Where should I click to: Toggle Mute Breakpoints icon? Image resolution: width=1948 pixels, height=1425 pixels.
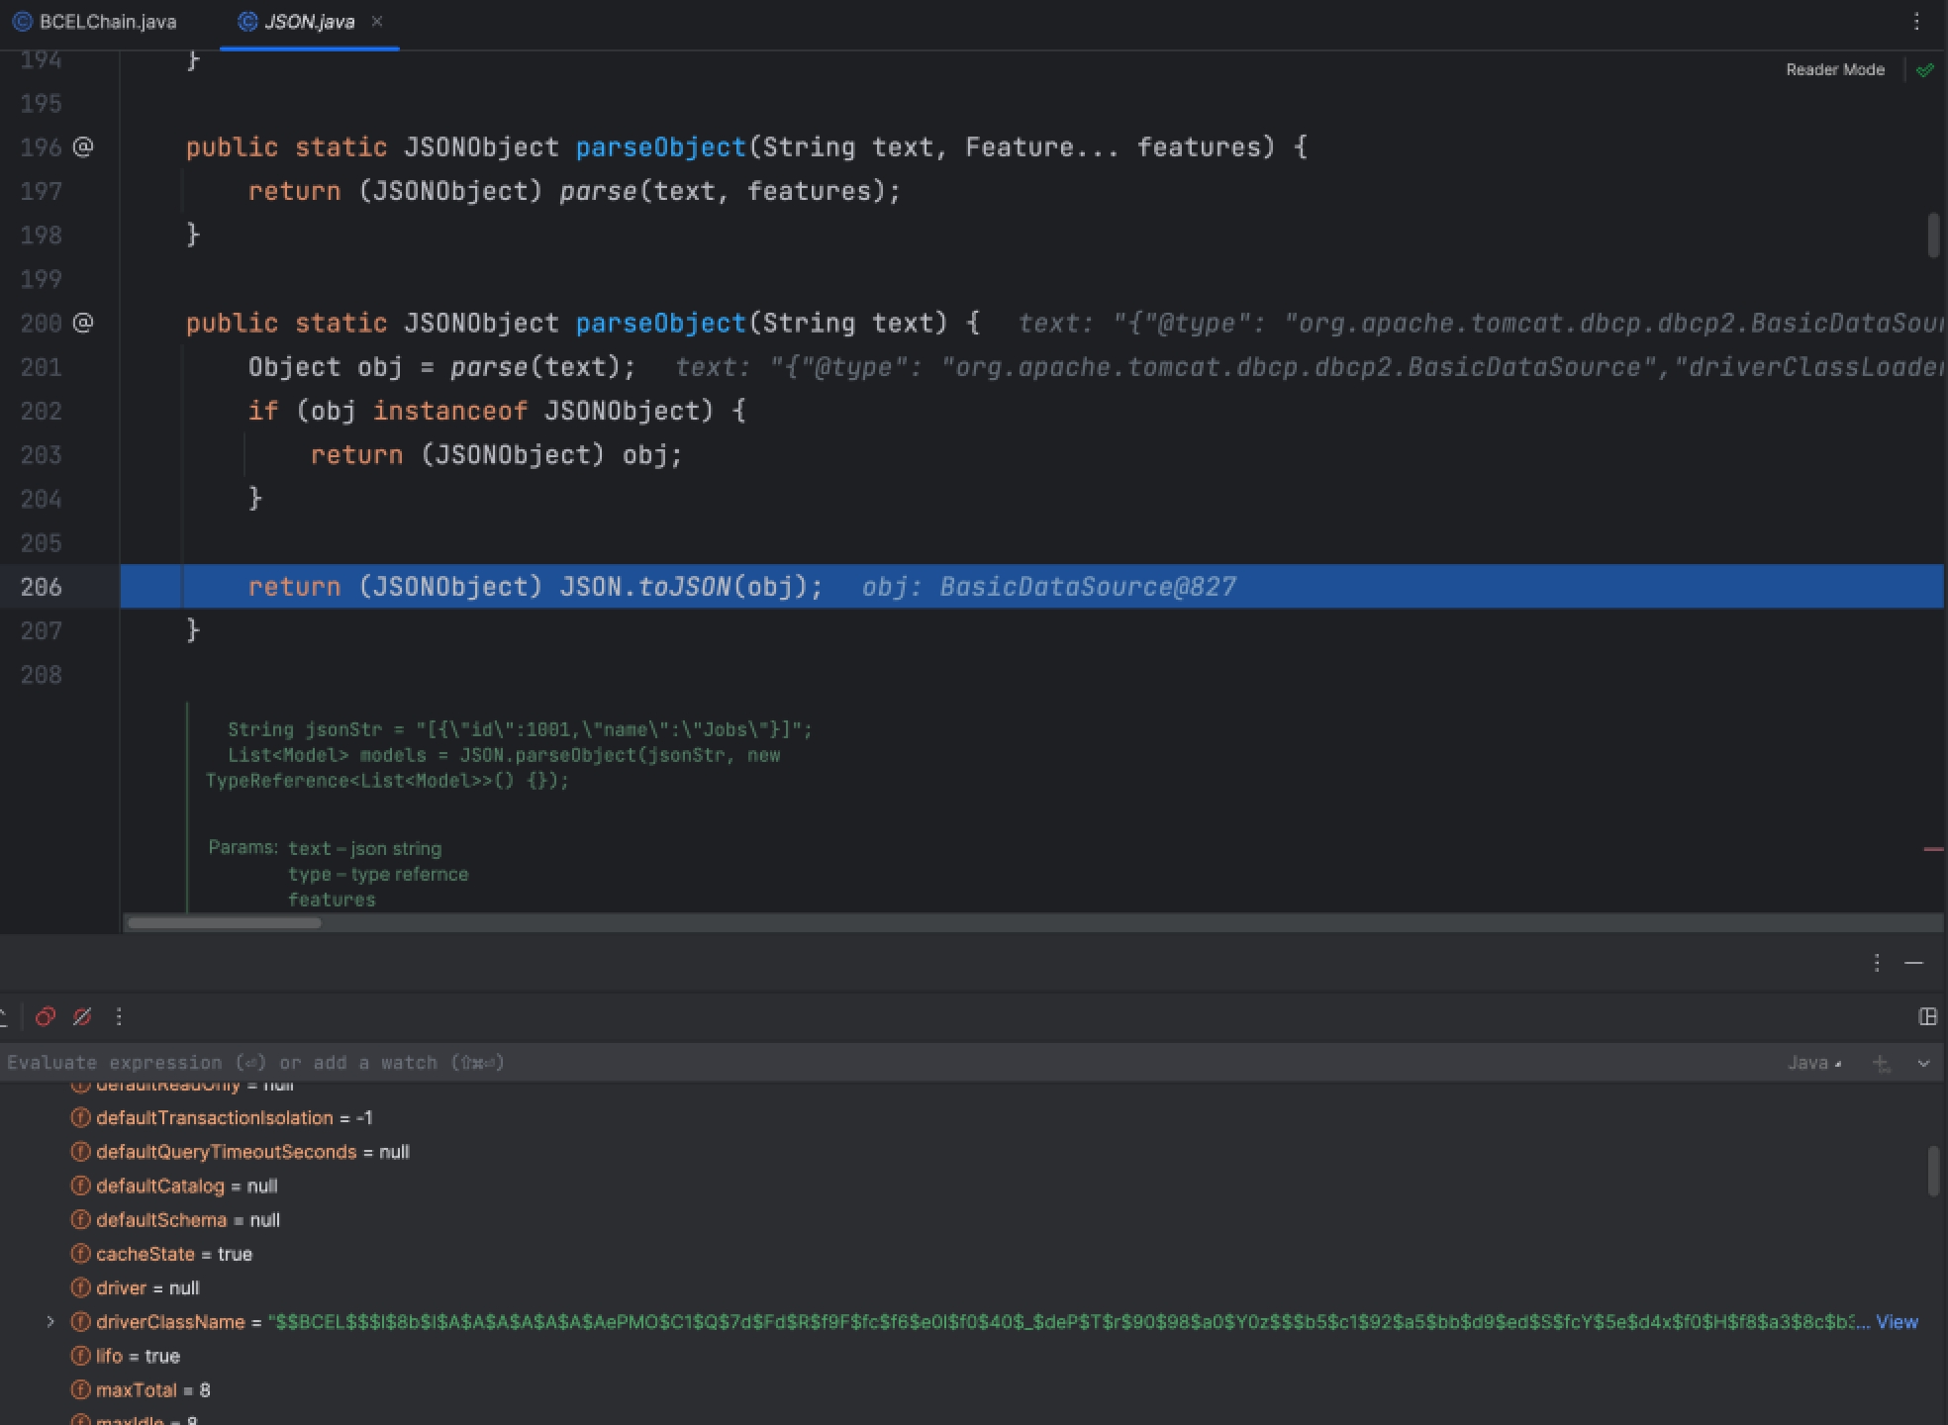point(82,1016)
